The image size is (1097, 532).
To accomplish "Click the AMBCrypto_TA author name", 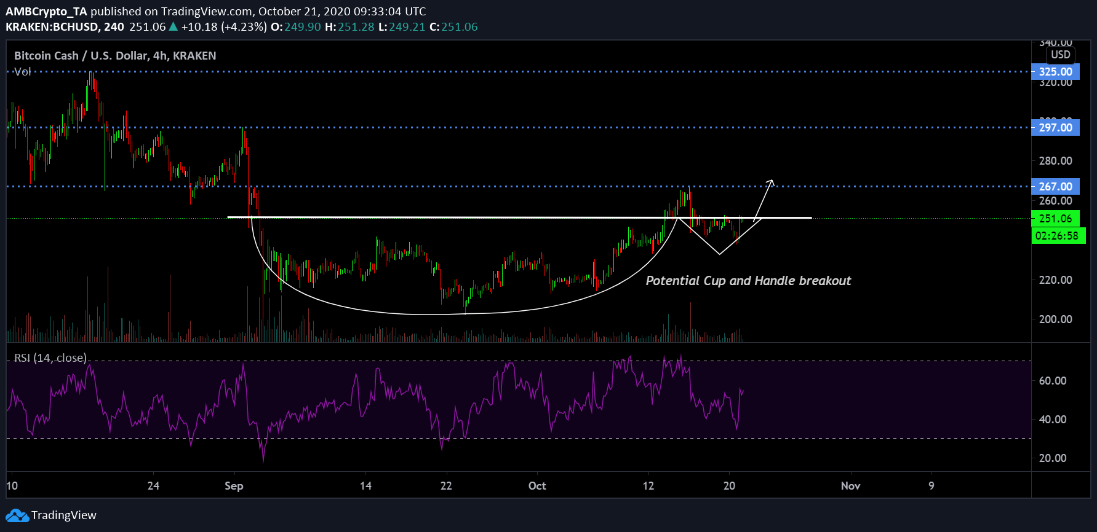I will point(46,11).
